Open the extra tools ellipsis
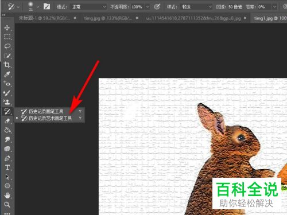Image resolution: width=287 pixels, height=215 pixels. (7, 213)
